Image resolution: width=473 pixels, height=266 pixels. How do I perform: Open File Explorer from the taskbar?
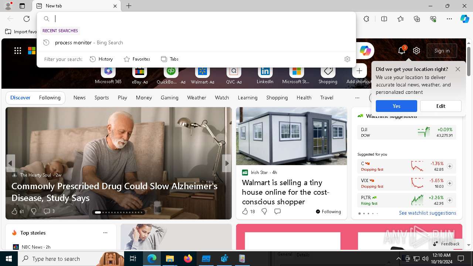[x=170, y=259]
